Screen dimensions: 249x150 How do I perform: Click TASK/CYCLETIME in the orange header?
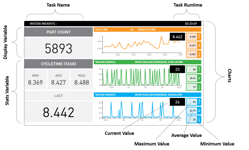tap(147, 30)
